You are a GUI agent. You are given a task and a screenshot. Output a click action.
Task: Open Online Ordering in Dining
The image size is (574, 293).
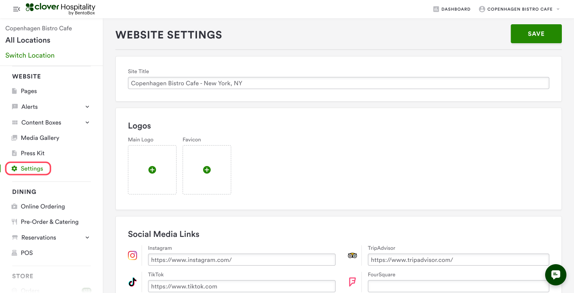tap(43, 207)
